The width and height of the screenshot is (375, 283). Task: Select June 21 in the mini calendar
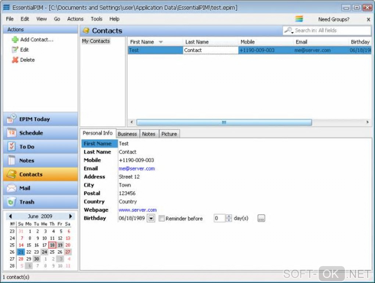(x=21, y=252)
